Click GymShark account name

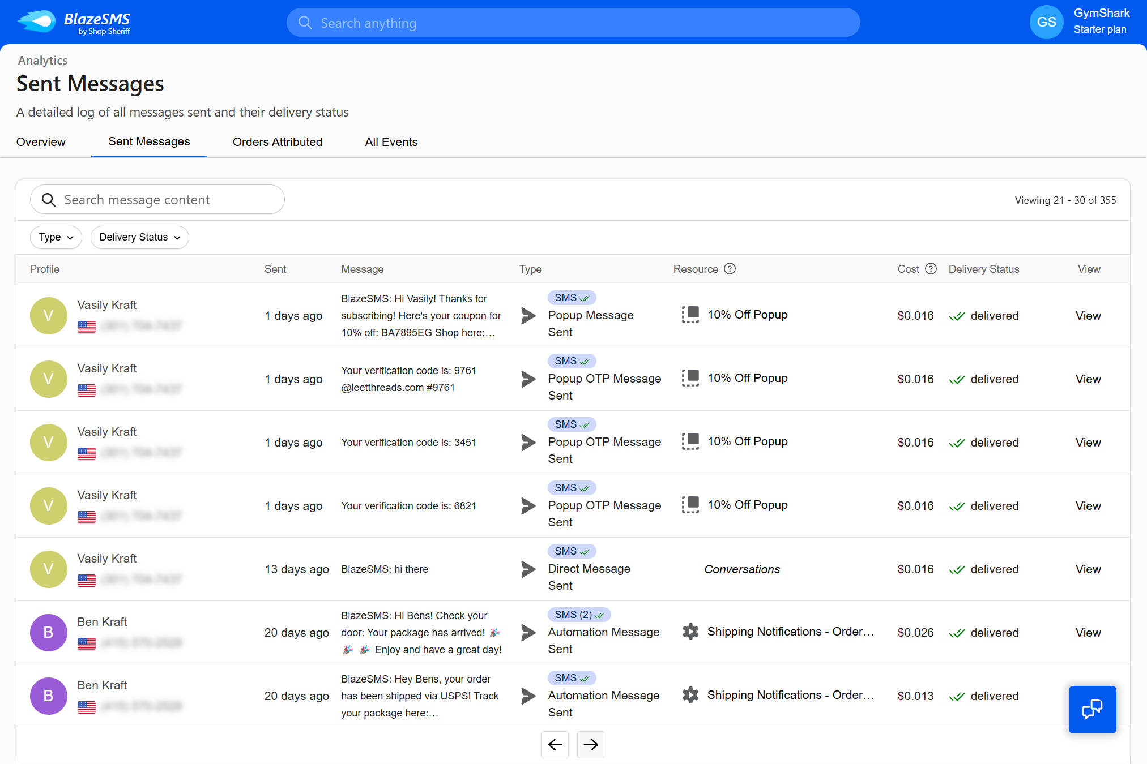[1102, 13]
